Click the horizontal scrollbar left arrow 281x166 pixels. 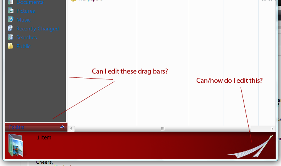(71, 129)
